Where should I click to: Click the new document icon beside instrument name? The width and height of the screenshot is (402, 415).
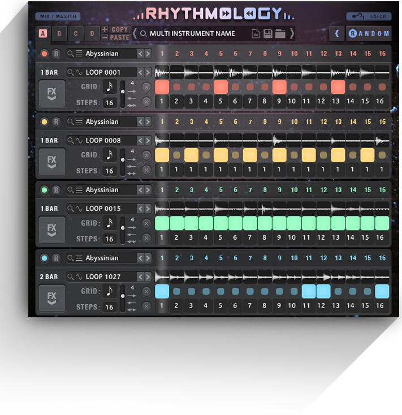point(256,34)
